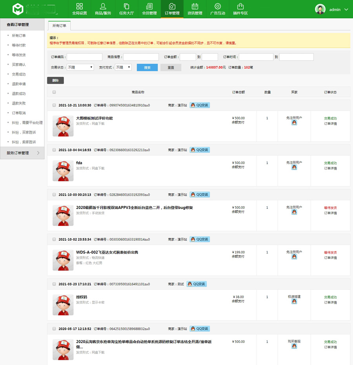The image size is (353, 365).
Task: Check the order dated 2021-10-21 18:08:30
Action: pyautogui.click(x=54, y=105)
